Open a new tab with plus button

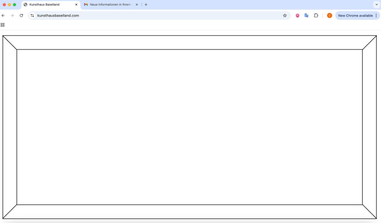[x=146, y=5]
